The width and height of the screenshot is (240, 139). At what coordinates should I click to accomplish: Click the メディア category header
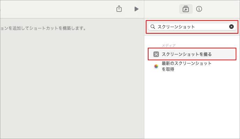(x=169, y=46)
